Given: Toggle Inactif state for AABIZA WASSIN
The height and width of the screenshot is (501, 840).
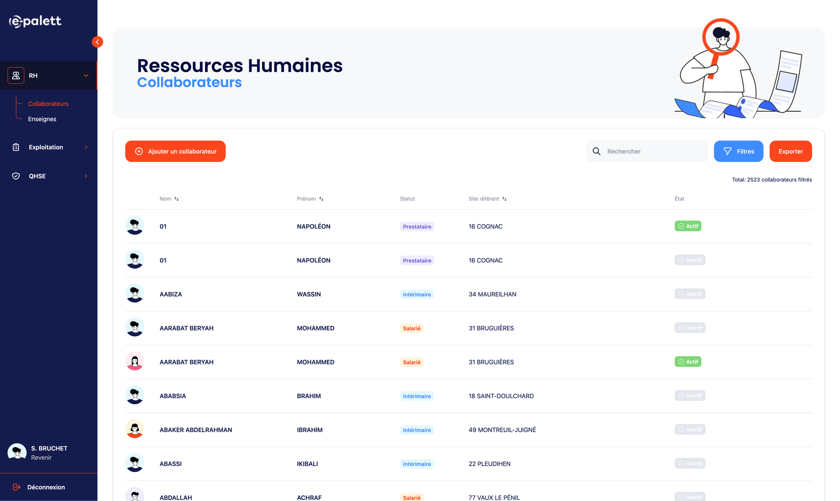Looking at the screenshot, I should (x=690, y=294).
